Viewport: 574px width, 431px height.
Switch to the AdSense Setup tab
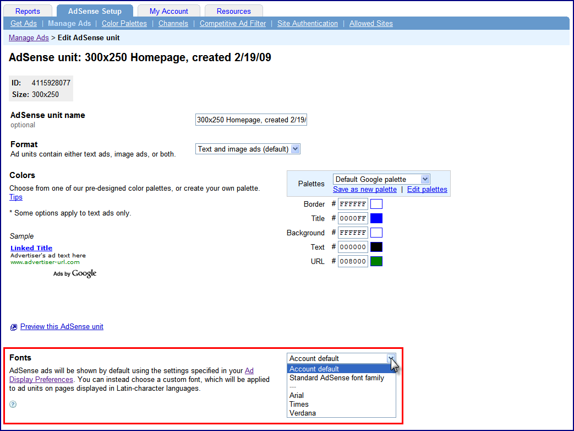pos(95,11)
